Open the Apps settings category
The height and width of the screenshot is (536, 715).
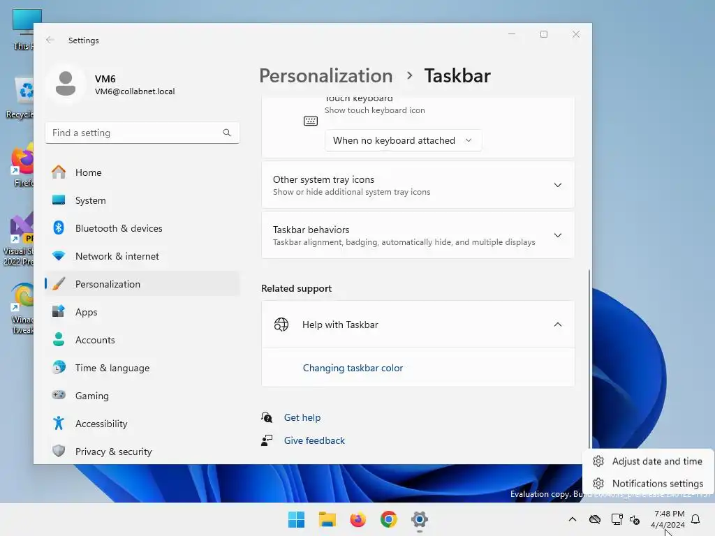pyautogui.click(x=142, y=312)
